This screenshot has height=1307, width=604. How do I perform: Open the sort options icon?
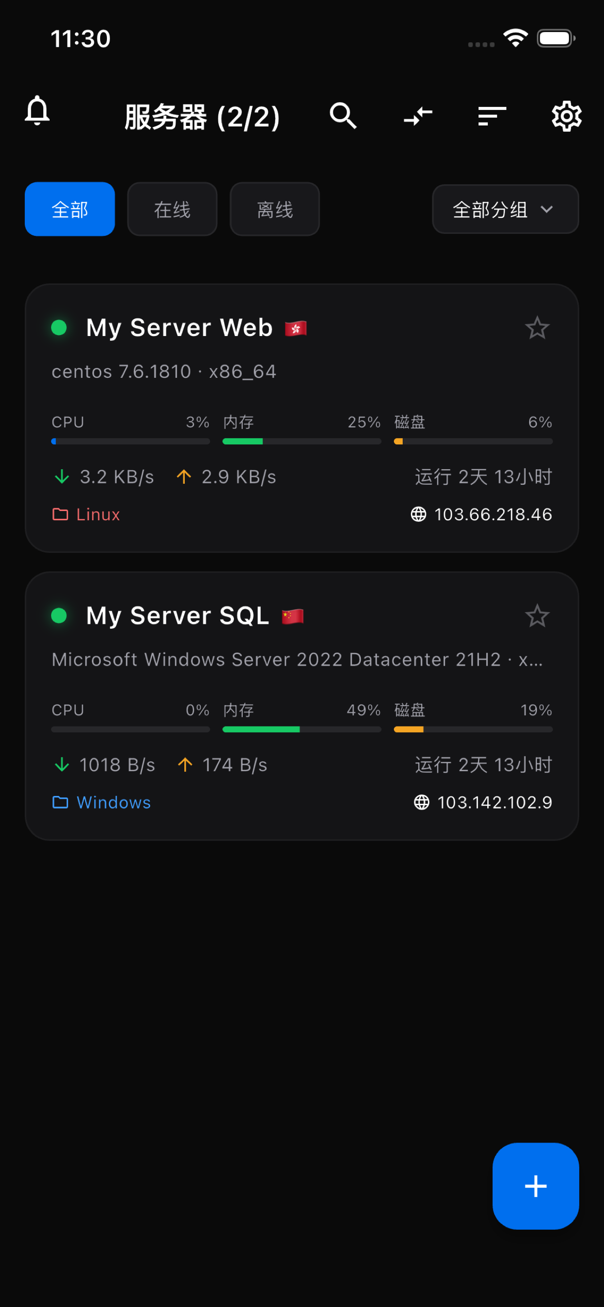pyautogui.click(x=492, y=116)
